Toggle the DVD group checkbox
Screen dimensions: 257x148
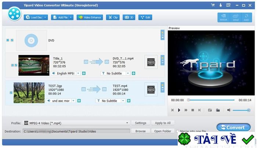tap(12, 40)
